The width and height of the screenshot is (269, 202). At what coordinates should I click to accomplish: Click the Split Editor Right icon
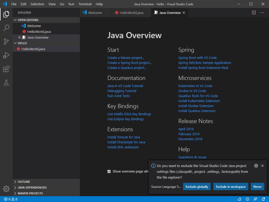pyautogui.click(x=254, y=13)
